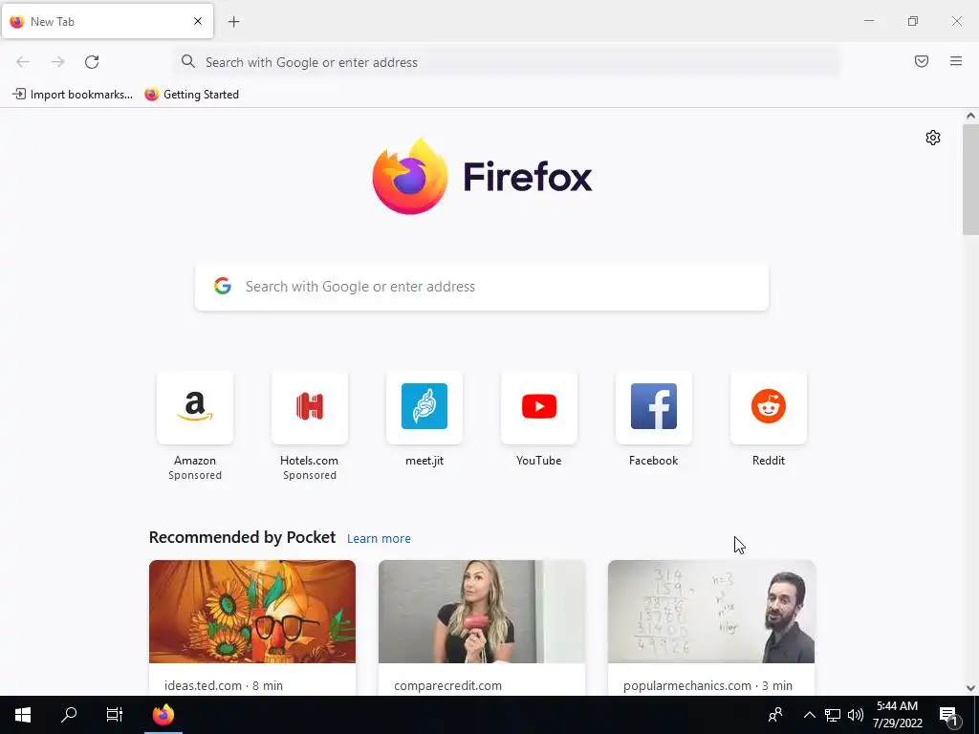Click Learn more next to Pocket
The image size is (979, 734).
tap(379, 539)
